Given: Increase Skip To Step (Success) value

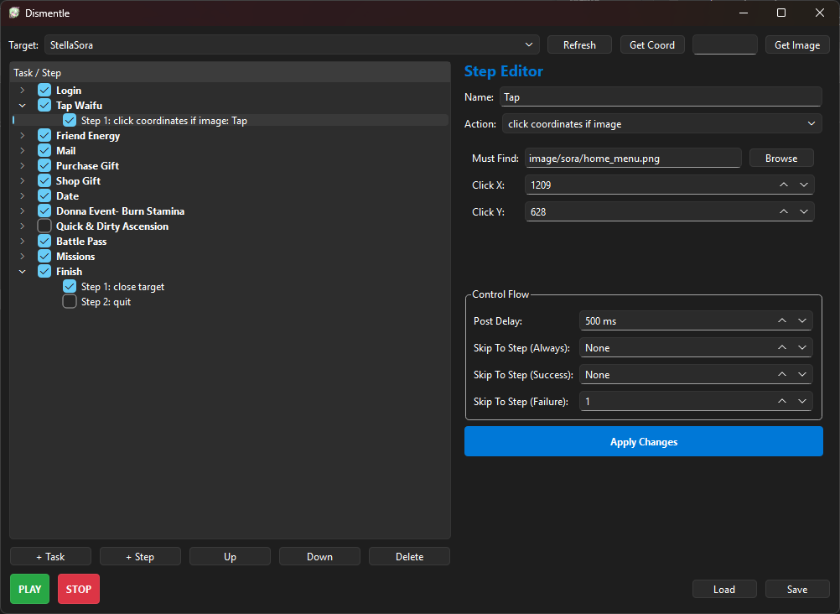Looking at the screenshot, I should (x=781, y=374).
